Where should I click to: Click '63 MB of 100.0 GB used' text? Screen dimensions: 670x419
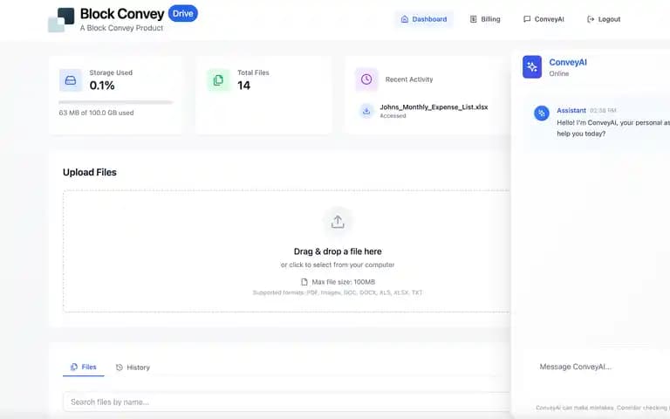pyautogui.click(x=96, y=113)
